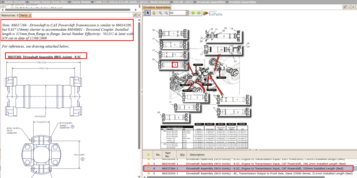Select the arrow pointer tool
Image resolution: width=357 pixels, height=178 pixels.
(148, 13)
